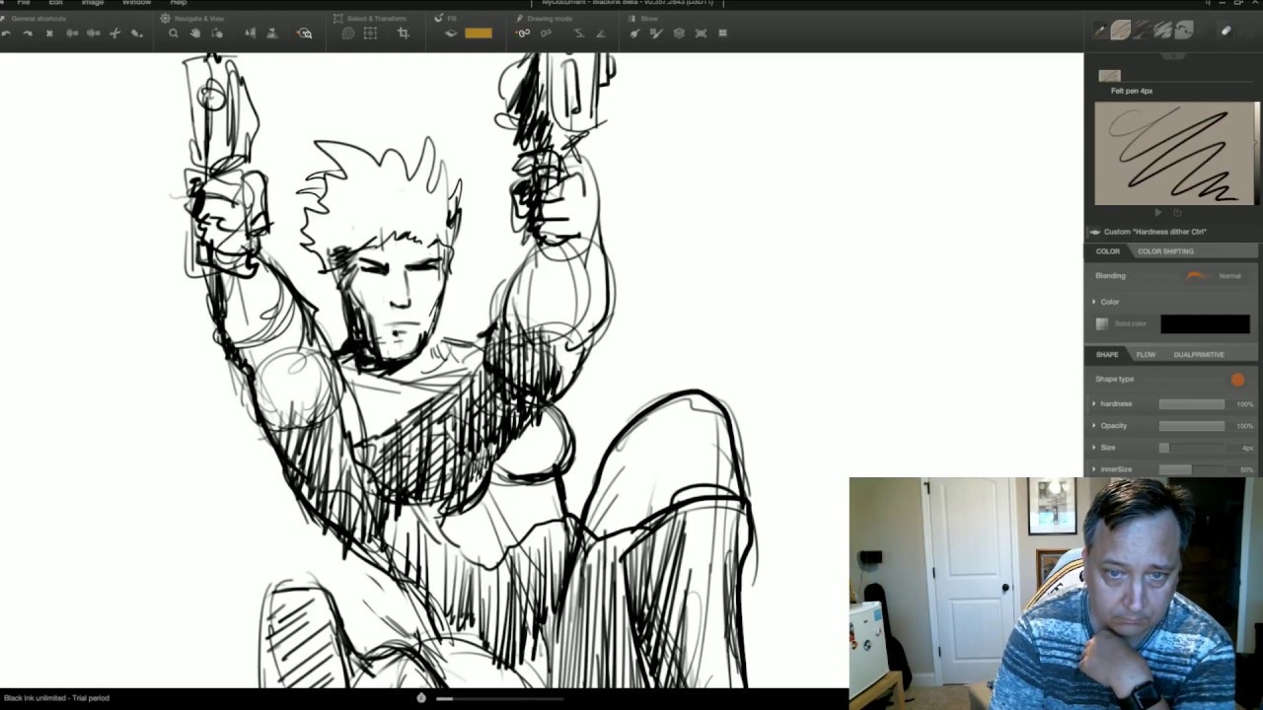Click the Reset zoom magnifier icon
1263x710 pixels.
click(304, 34)
